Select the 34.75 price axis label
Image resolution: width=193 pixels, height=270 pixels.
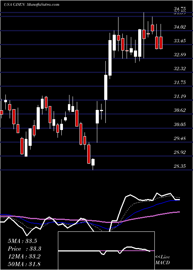179,8
